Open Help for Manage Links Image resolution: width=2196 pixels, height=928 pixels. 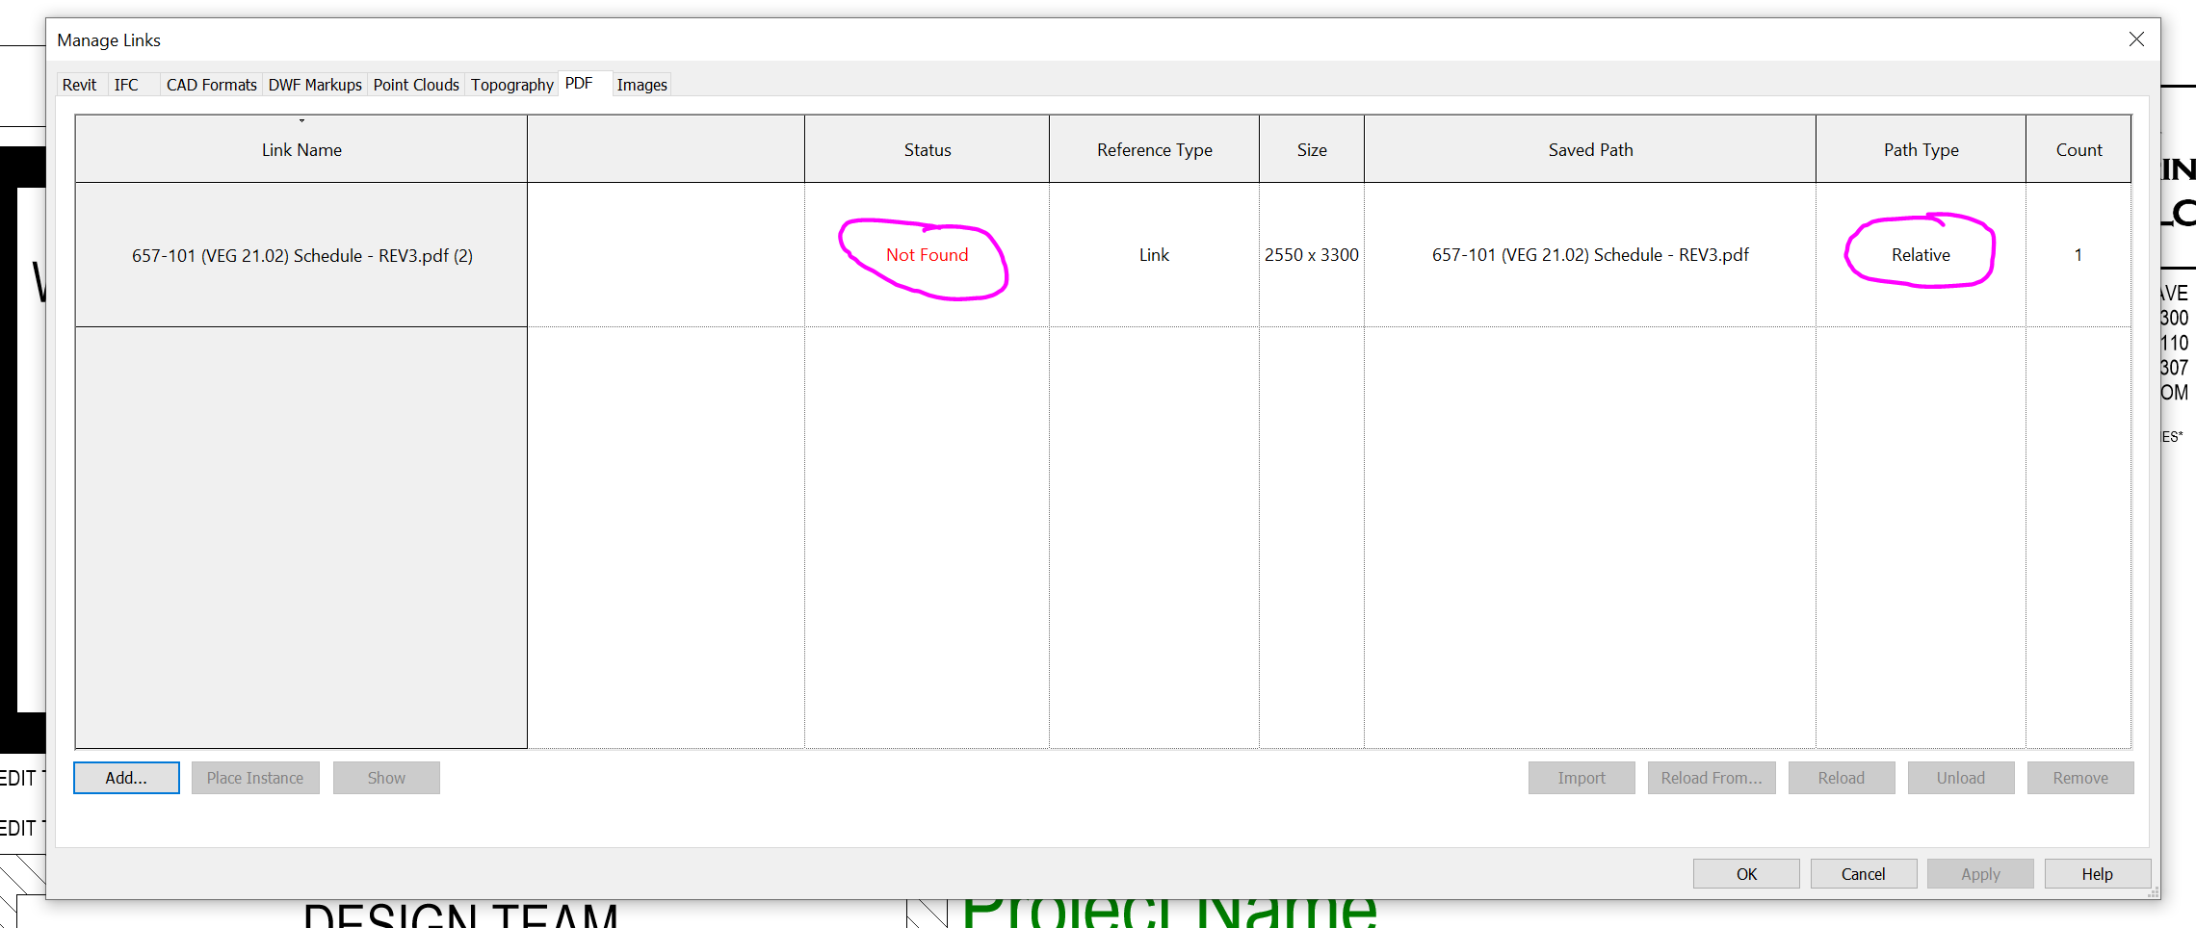tap(2097, 873)
